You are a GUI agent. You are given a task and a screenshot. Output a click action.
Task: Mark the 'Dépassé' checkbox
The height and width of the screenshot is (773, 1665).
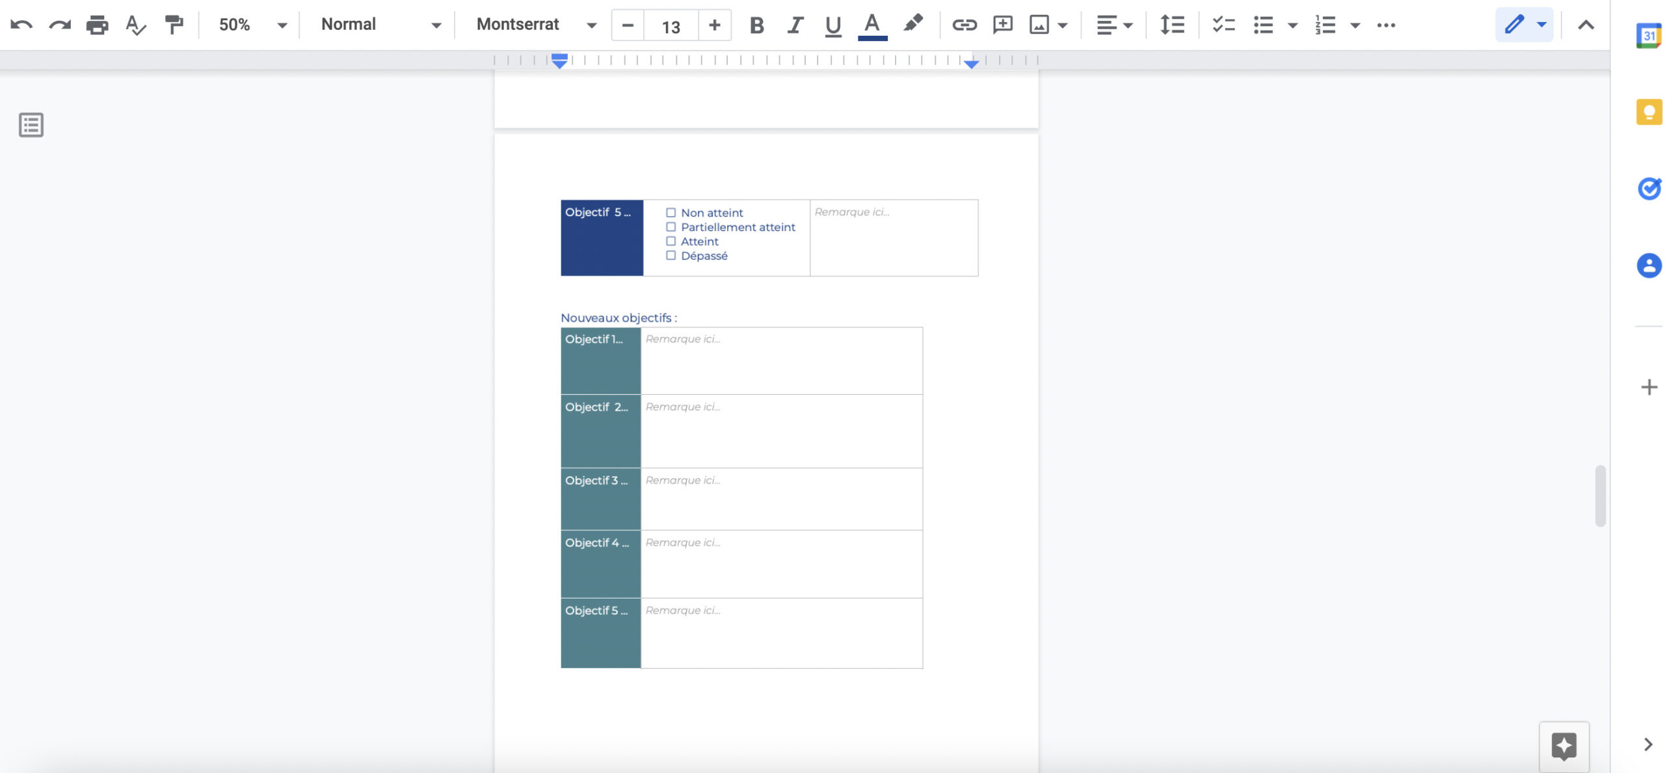[x=671, y=256]
